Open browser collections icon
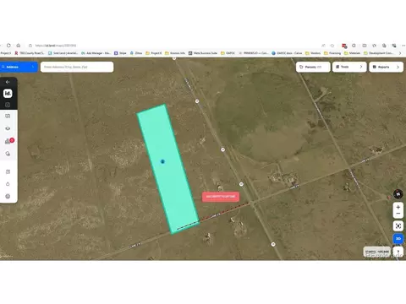The height and width of the screenshot is (304, 406). (x=384, y=46)
